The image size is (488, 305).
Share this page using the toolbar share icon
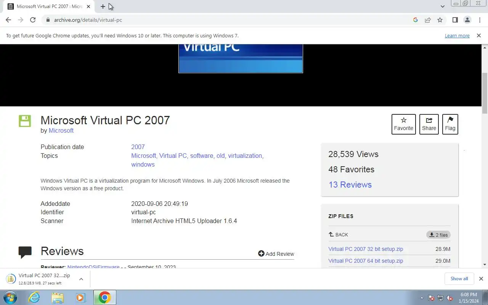tap(428, 20)
